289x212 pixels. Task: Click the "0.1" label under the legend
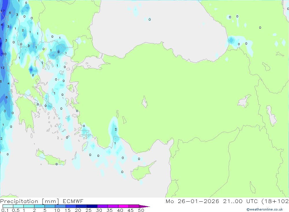(5, 210)
